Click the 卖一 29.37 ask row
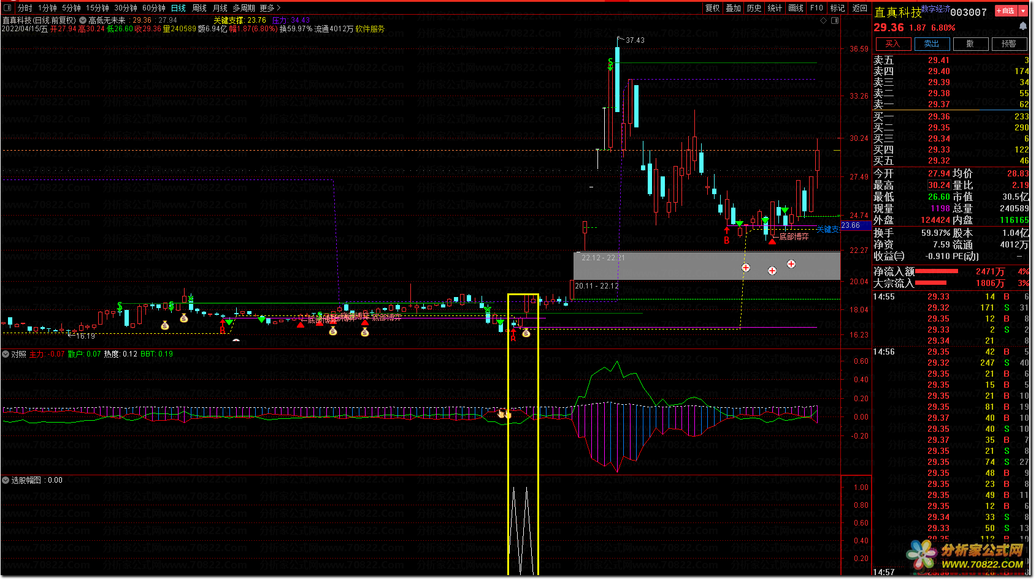1036x580 pixels. (951, 104)
